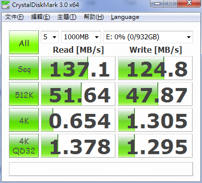The image size is (202, 183).
Task: Run all benchmarks with All button
Action: point(24,42)
